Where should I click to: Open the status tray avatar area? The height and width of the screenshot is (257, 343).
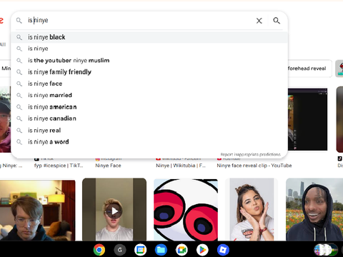click(326, 250)
